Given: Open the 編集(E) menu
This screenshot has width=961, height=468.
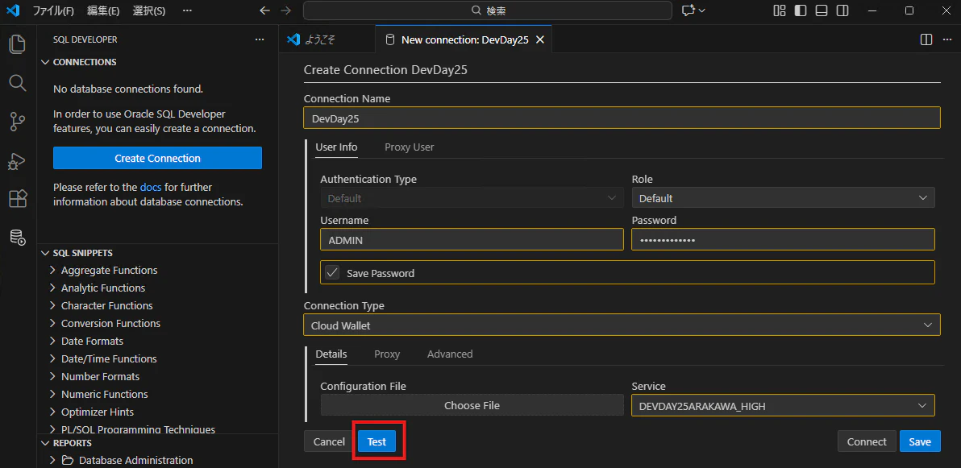Looking at the screenshot, I should [x=103, y=10].
